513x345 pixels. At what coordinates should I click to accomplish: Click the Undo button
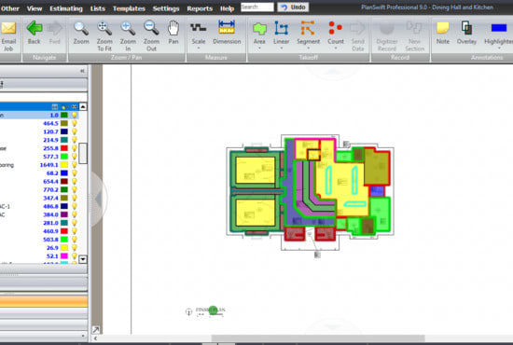[293, 7]
